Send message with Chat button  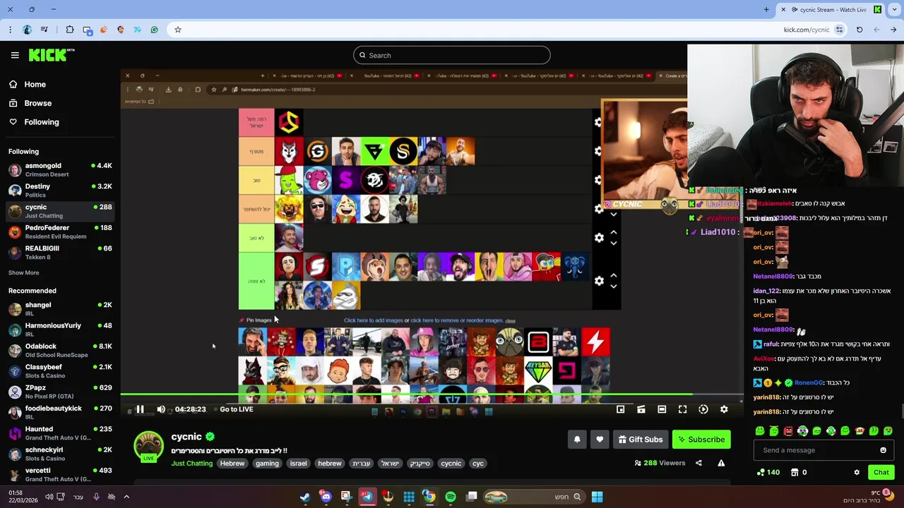tap(881, 472)
